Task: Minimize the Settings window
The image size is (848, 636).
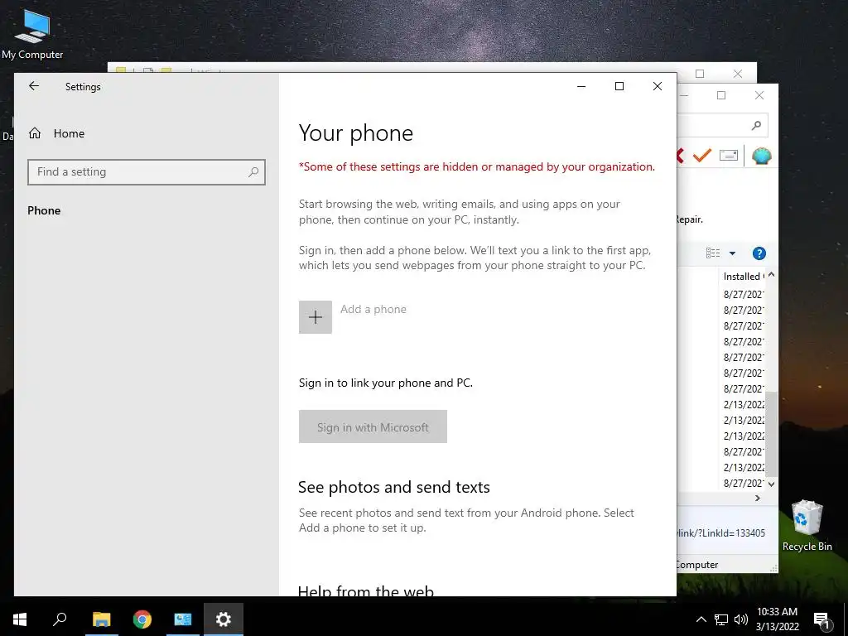Action: [581, 86]
